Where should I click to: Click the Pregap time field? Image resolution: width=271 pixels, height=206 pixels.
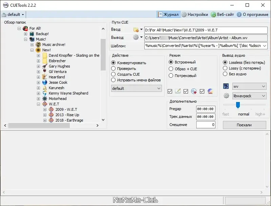click(206, 109)
